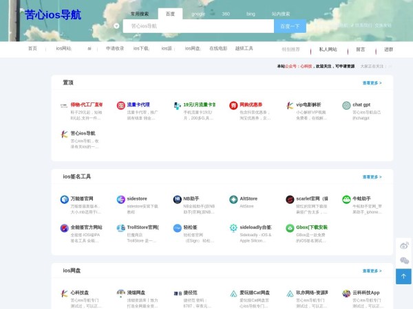
Task: Open the 苦心ios导航 card icon
Action: pyautogui.click(x=64, y=135)
